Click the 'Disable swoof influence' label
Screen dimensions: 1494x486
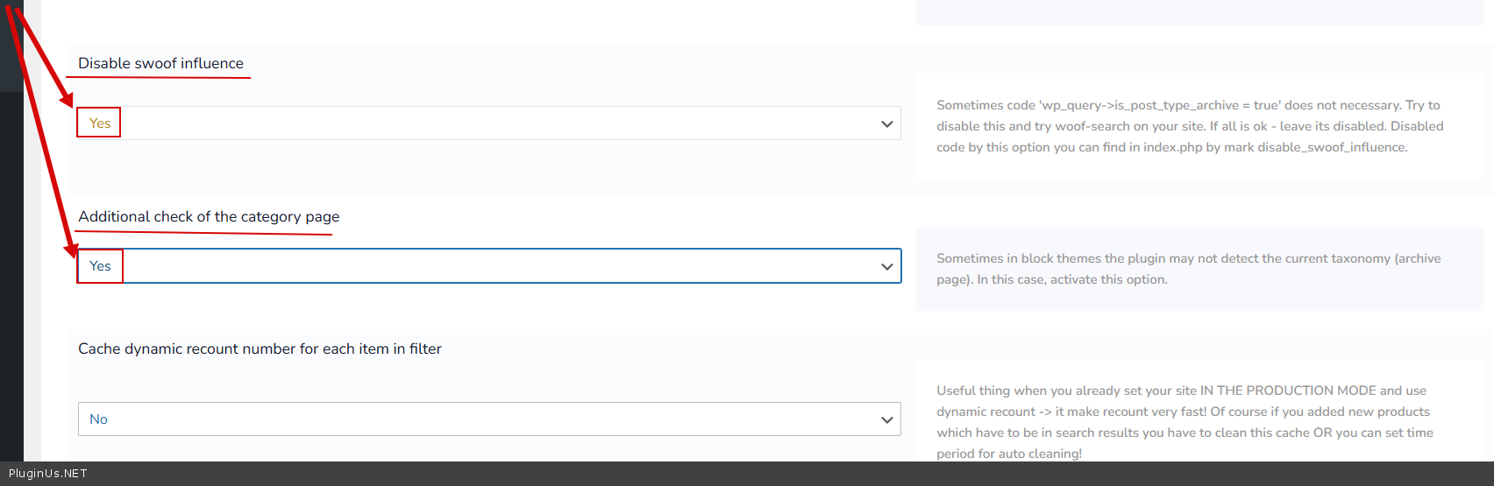[x=160, y=63]
